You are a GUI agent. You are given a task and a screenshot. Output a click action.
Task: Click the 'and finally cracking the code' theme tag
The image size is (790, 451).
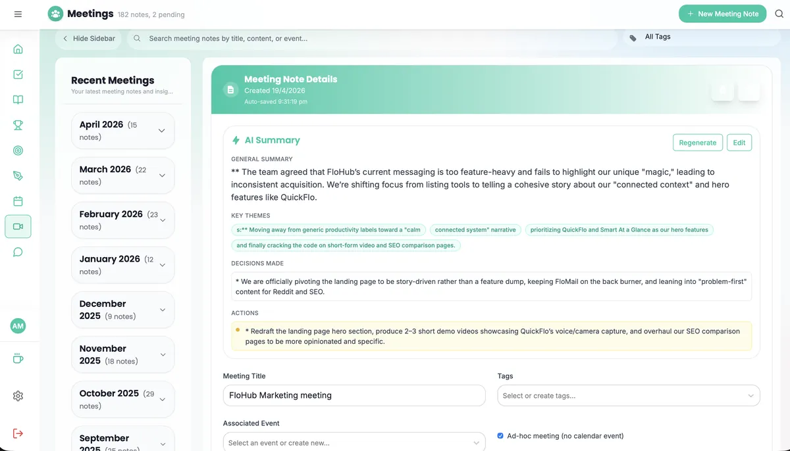click(x=346, y=245)
